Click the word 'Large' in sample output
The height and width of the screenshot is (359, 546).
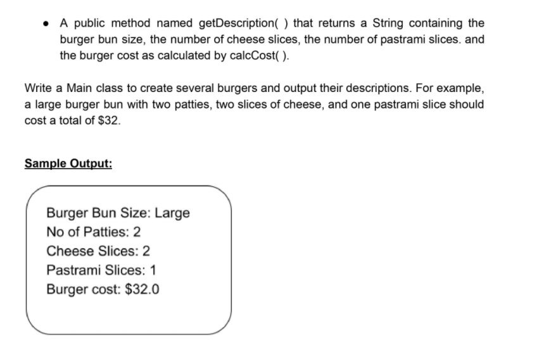[172, 213]
